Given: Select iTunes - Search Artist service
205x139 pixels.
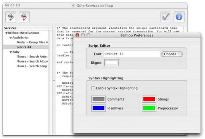Looking at the screenshot, I should (x=26, y=57).
